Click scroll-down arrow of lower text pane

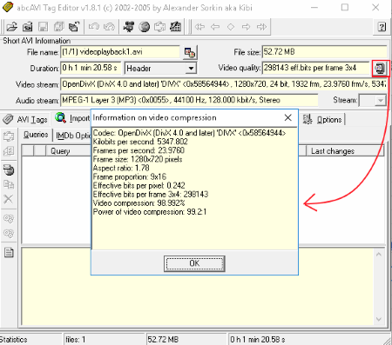click(379, 319)
